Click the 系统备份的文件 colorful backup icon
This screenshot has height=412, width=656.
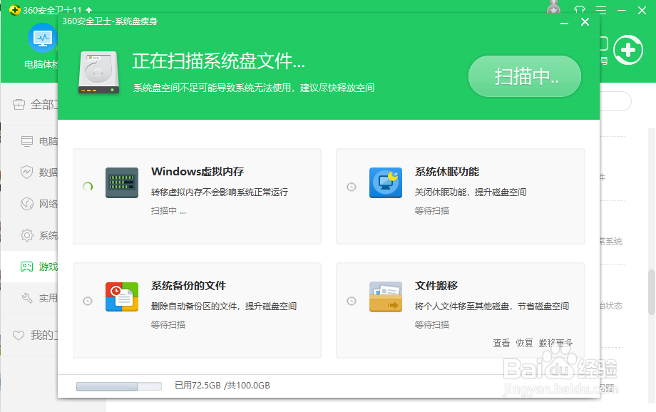pyautogui.click(x=122, y=297)
